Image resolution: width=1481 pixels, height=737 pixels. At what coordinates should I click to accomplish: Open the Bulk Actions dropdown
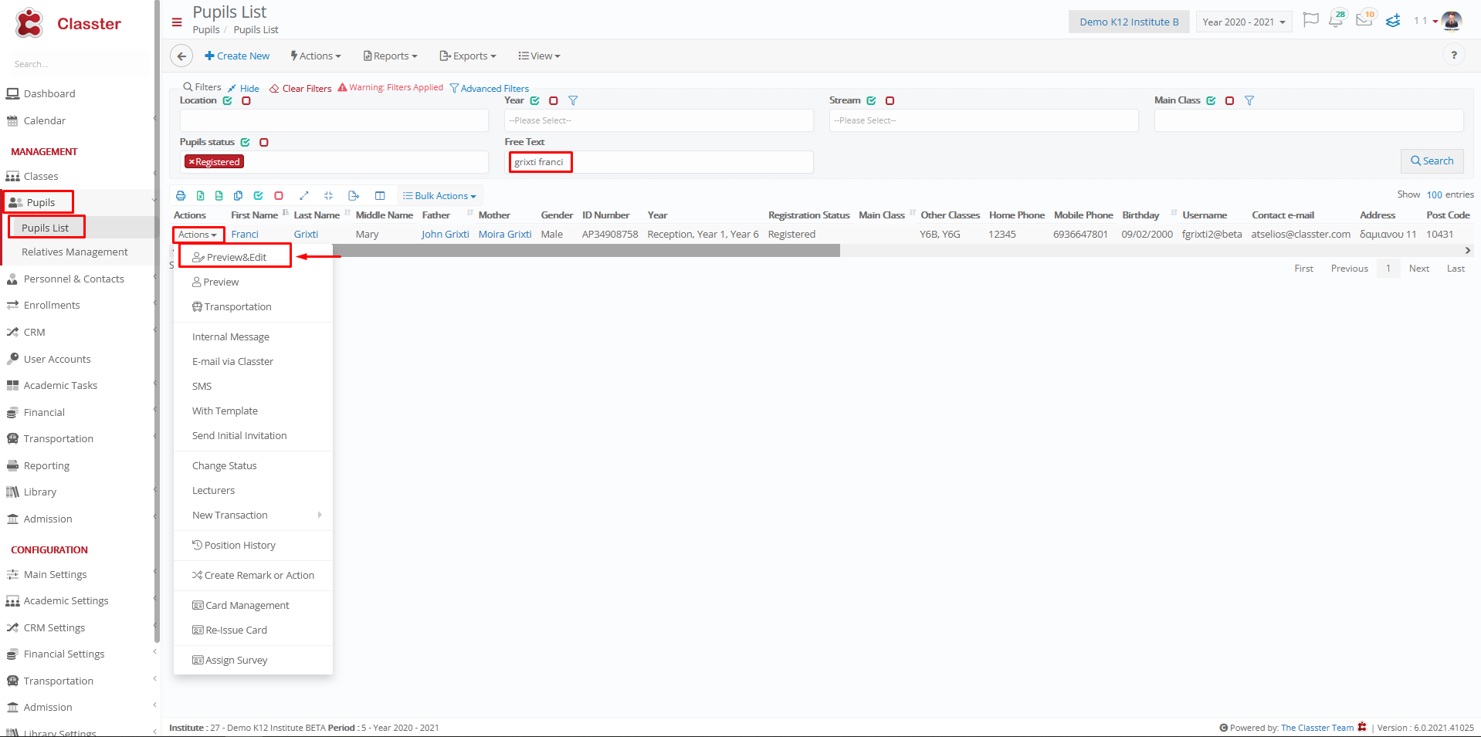(440, 196)
